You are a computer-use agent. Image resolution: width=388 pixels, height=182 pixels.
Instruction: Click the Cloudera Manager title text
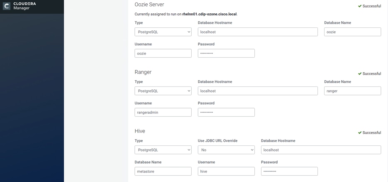click(24, 6)
